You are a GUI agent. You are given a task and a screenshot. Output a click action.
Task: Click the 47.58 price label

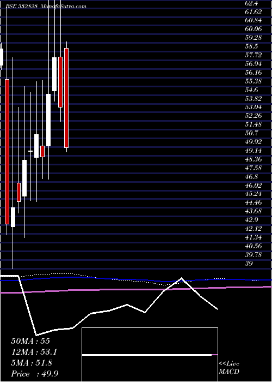click(253, 168)
